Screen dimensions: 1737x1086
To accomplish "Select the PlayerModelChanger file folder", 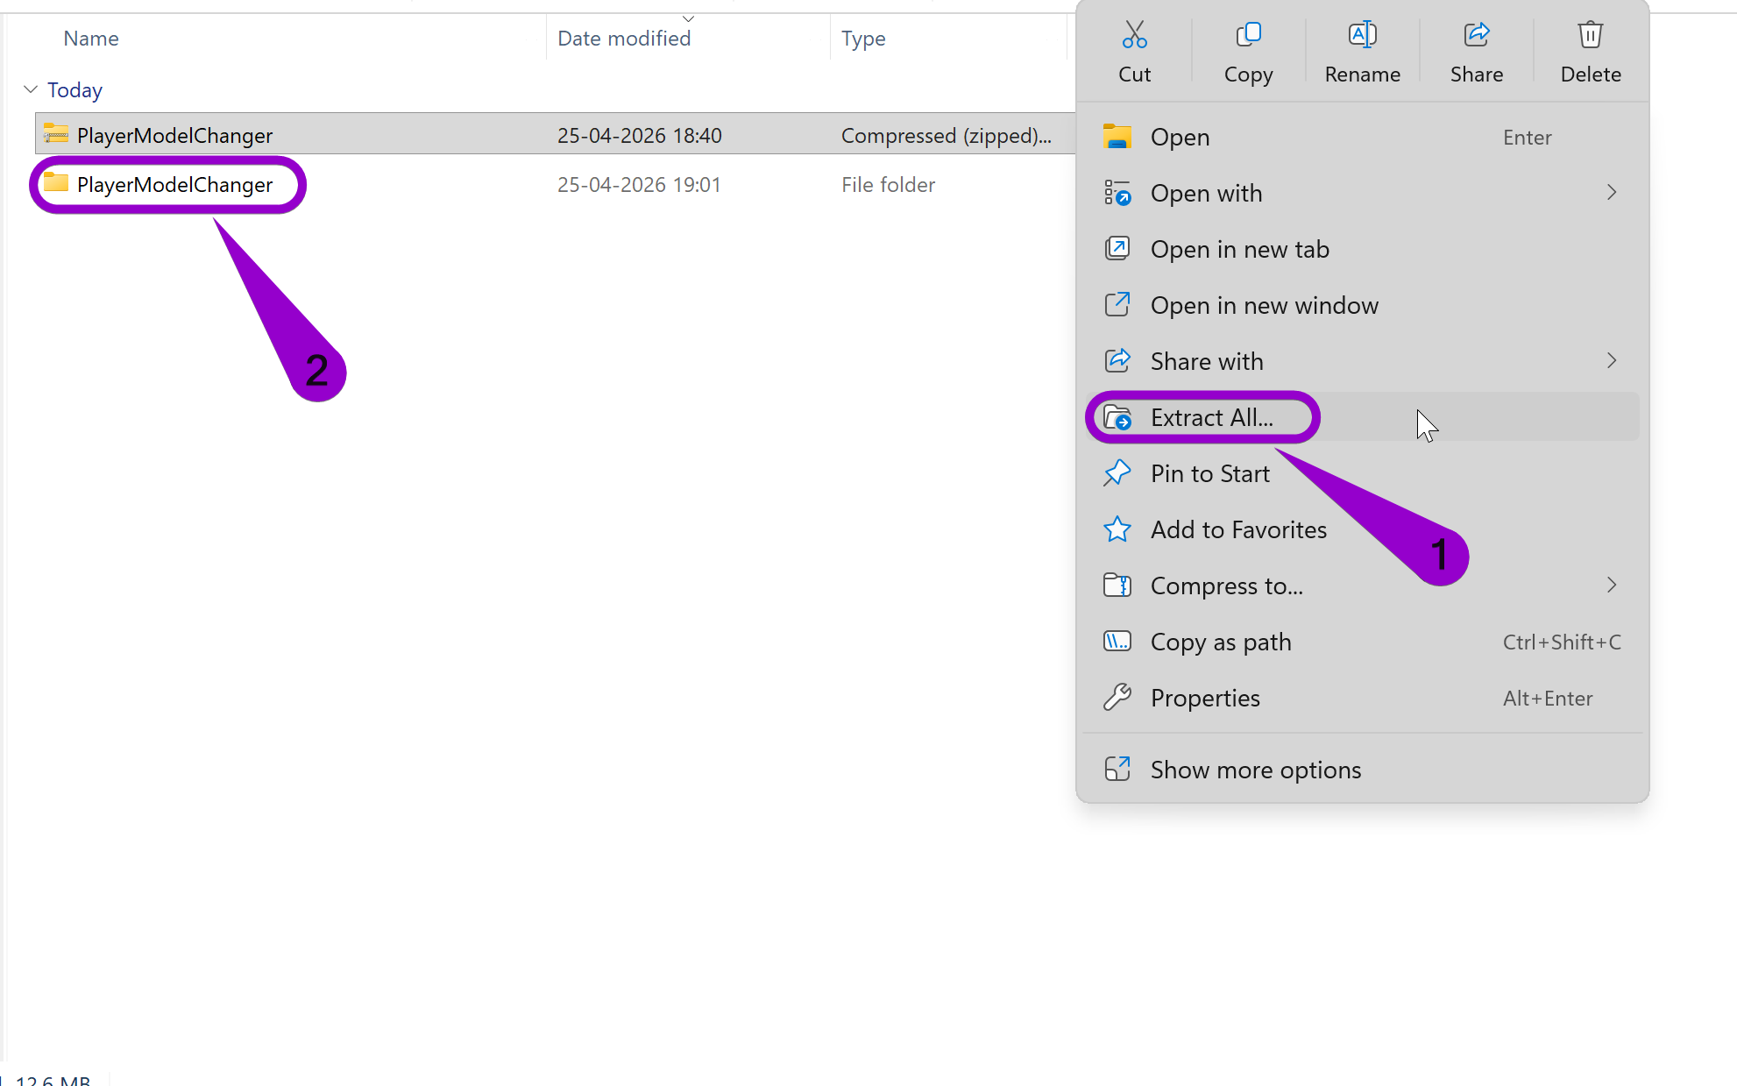I will tap(174, 184).
